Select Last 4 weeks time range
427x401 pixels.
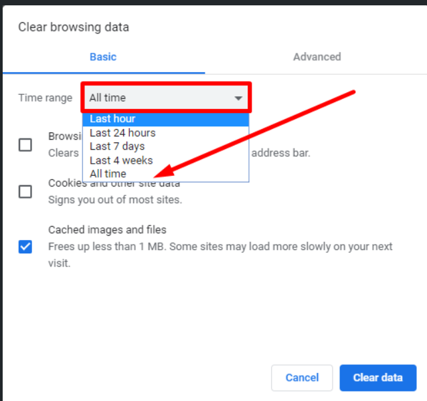pos(121,160)
